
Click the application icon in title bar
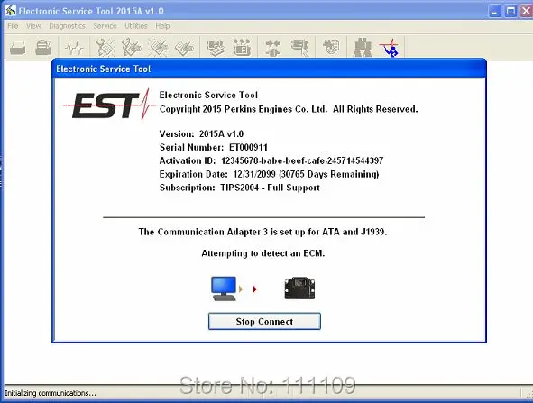click(x=10, y=11)
